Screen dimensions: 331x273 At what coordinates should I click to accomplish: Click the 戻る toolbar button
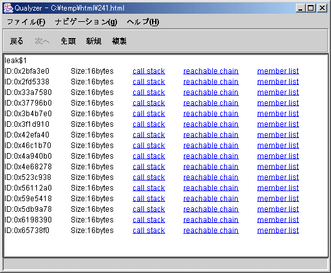pyautogui.click(x=16, y=41)
